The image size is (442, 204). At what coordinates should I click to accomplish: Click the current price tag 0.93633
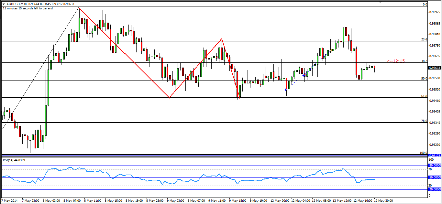435,68
